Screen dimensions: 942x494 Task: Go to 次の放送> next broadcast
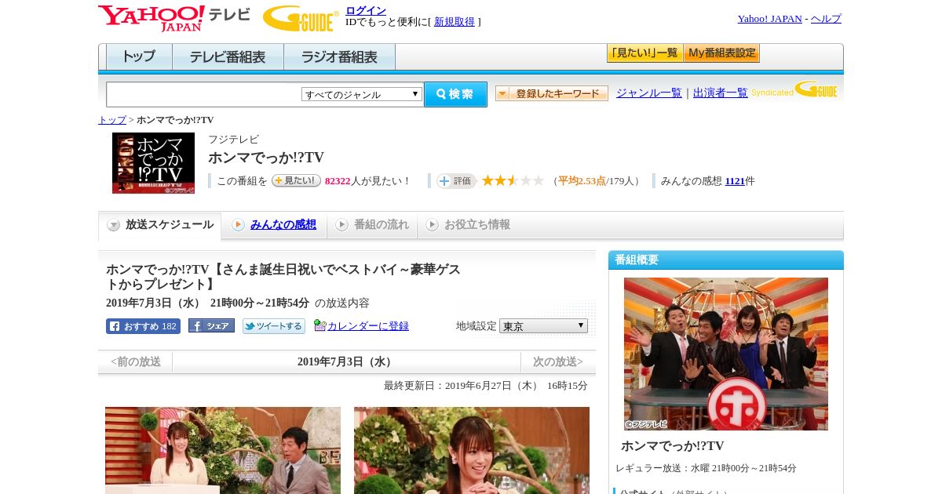(558, 361)
